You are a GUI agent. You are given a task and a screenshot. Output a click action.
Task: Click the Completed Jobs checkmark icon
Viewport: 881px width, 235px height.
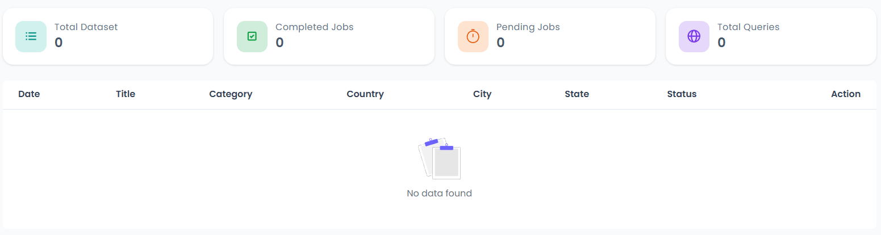252,36
